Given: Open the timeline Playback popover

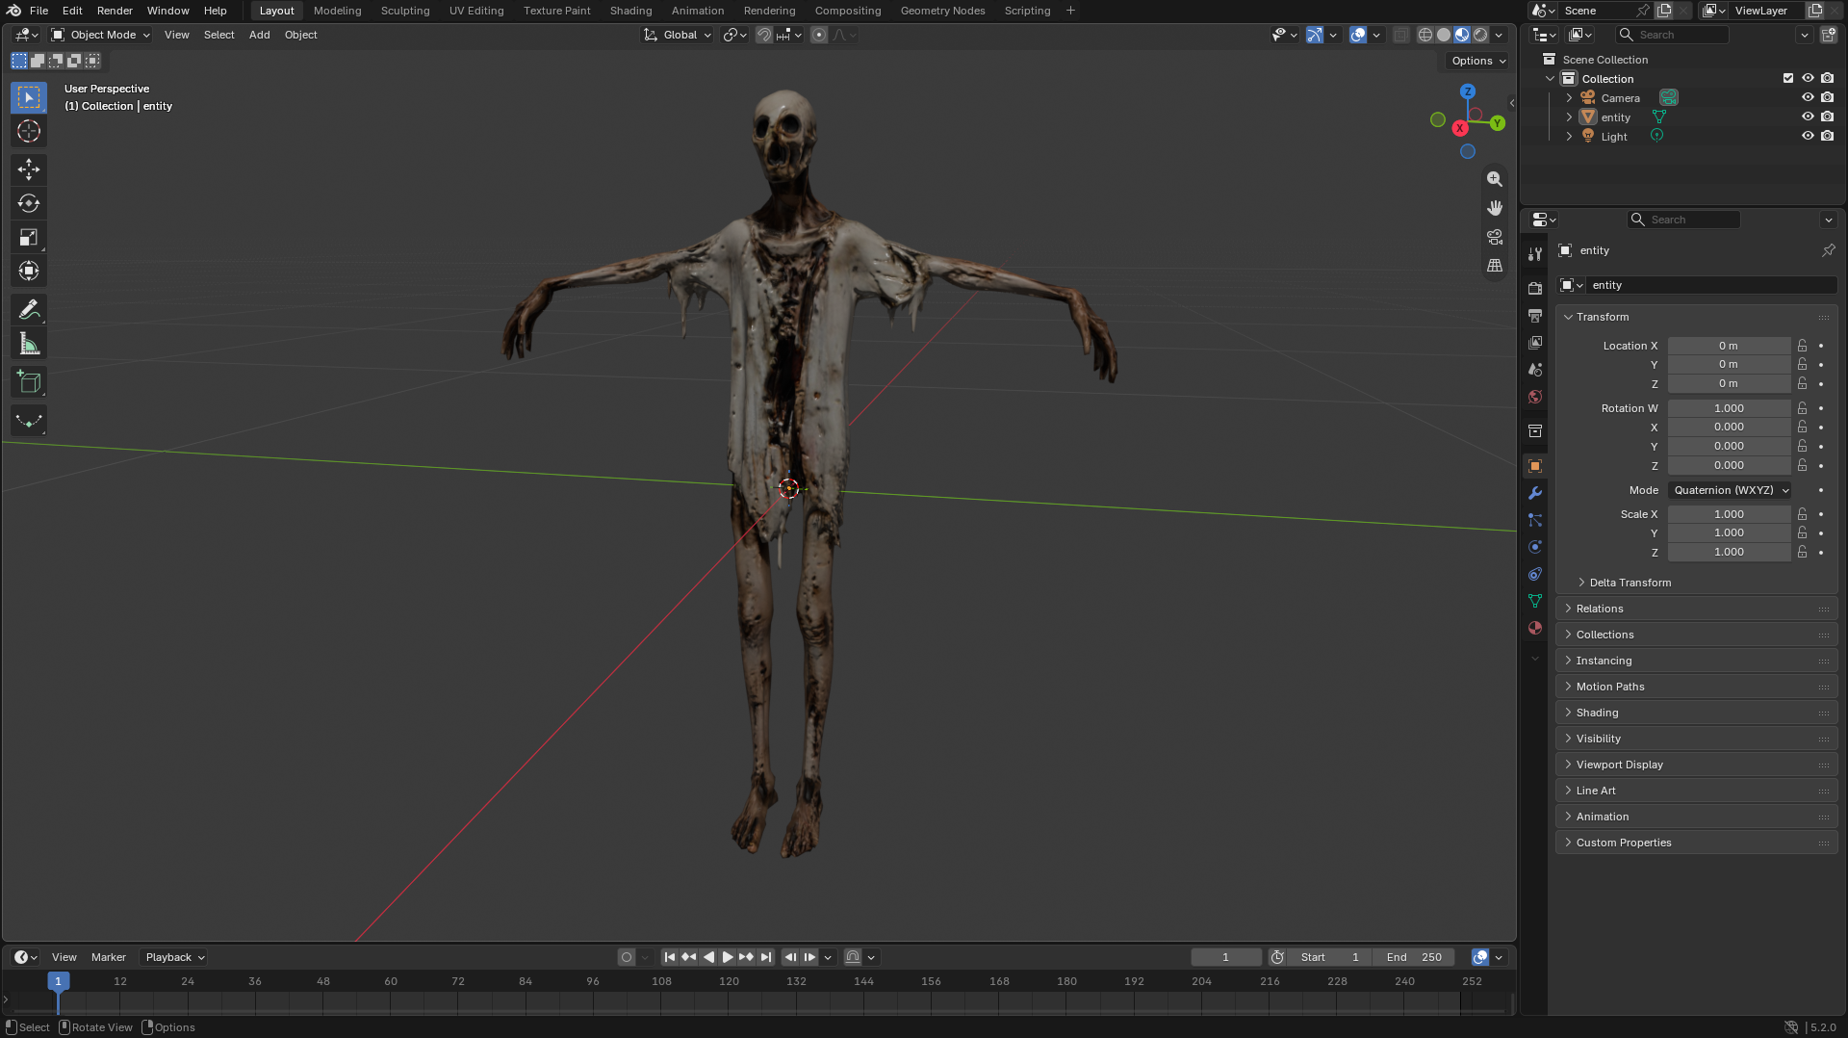Looking at the screenshot, I should [174, 957].
